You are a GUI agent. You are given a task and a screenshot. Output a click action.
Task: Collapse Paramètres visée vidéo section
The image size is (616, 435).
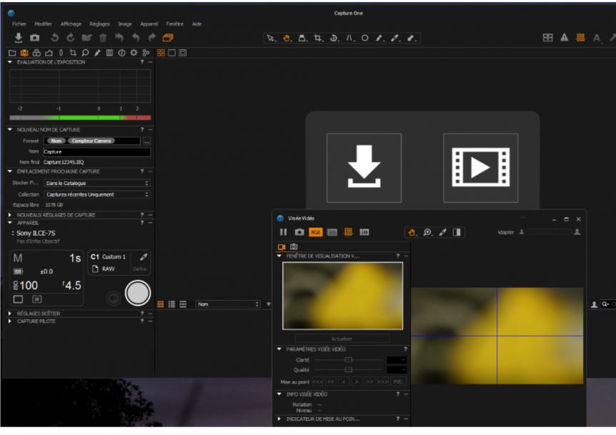click(279, 349)
